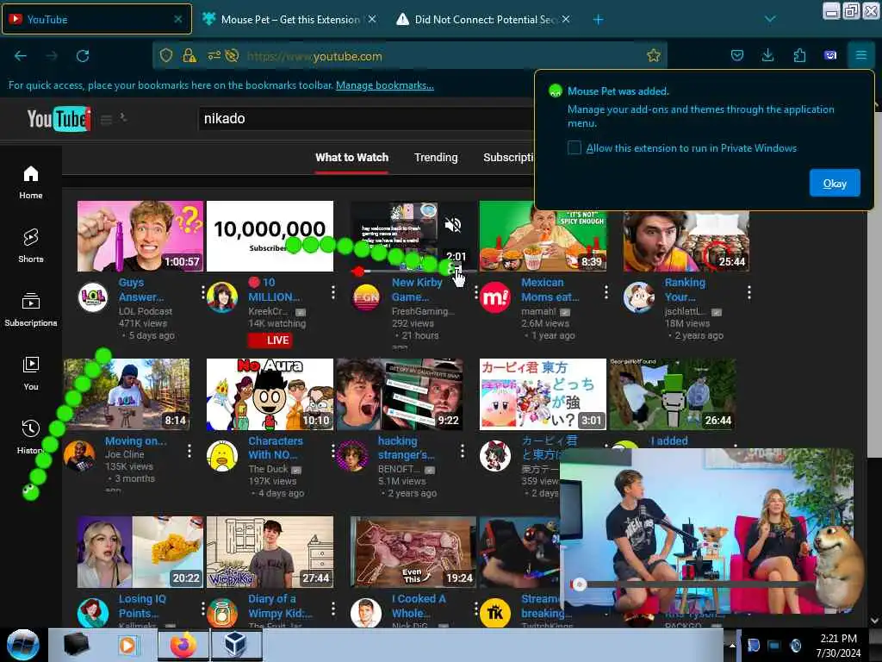Open Subscriptions in the sidebar

click(31, 309)
